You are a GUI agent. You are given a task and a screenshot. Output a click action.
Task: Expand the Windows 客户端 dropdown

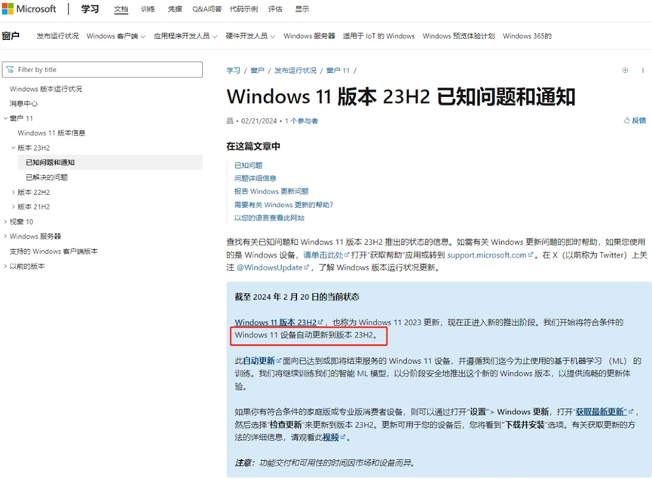point(116,36)
